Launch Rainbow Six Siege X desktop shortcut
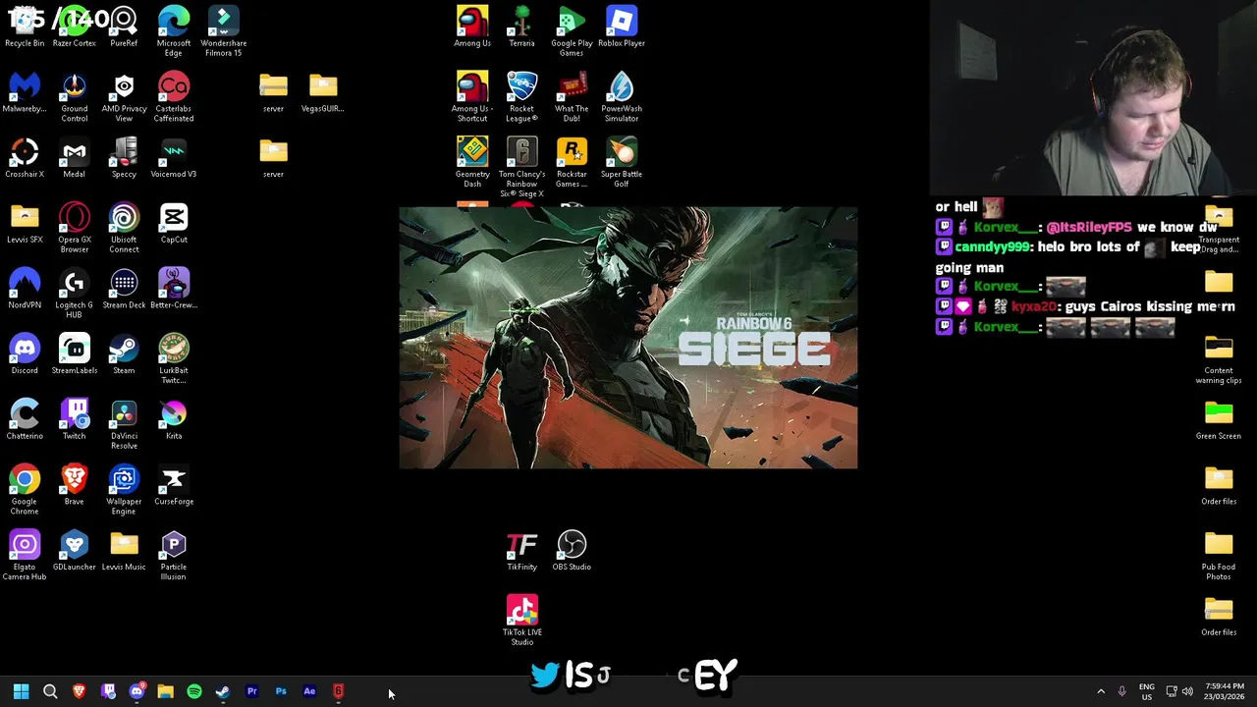Screen dimensions: 1257x707 click(x=522, y=167)
